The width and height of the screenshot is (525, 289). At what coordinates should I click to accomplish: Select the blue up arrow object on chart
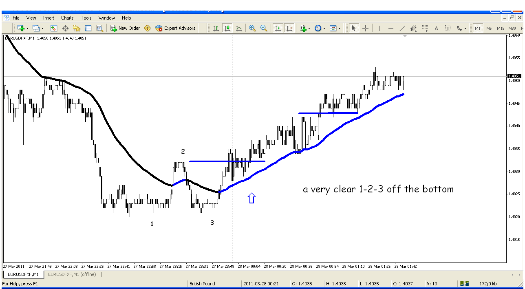[251, 198]
